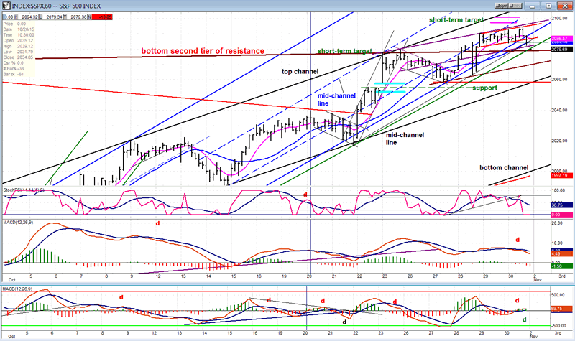Click the red 1997.19 price tag
The height and width of the screenshot is (341, 575).
click(x=561, y=176)
